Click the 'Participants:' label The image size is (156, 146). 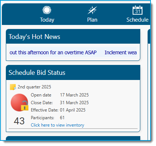point(42,118)
